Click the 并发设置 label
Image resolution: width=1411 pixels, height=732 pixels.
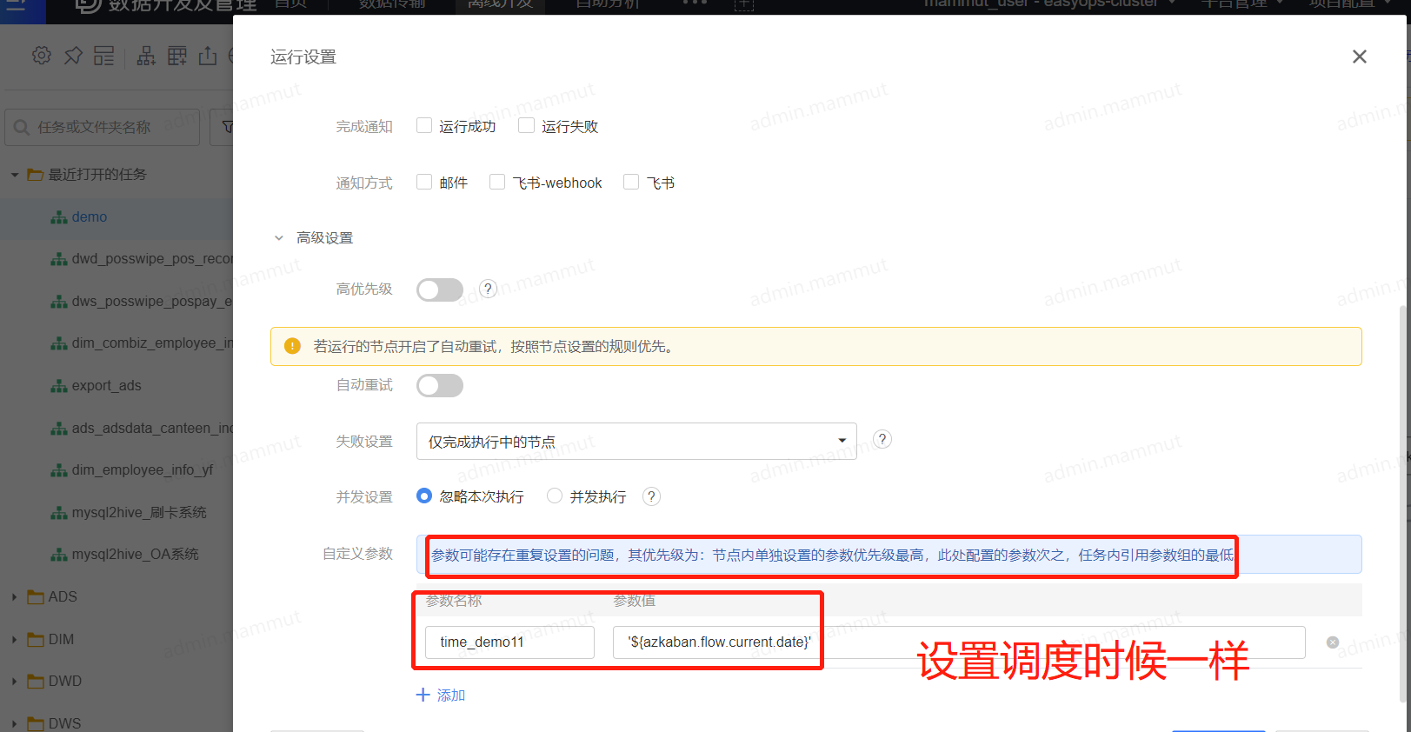tap(364, 497)
